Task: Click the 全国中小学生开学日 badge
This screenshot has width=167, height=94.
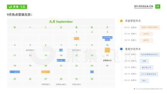Action: (x=150, y=27)
